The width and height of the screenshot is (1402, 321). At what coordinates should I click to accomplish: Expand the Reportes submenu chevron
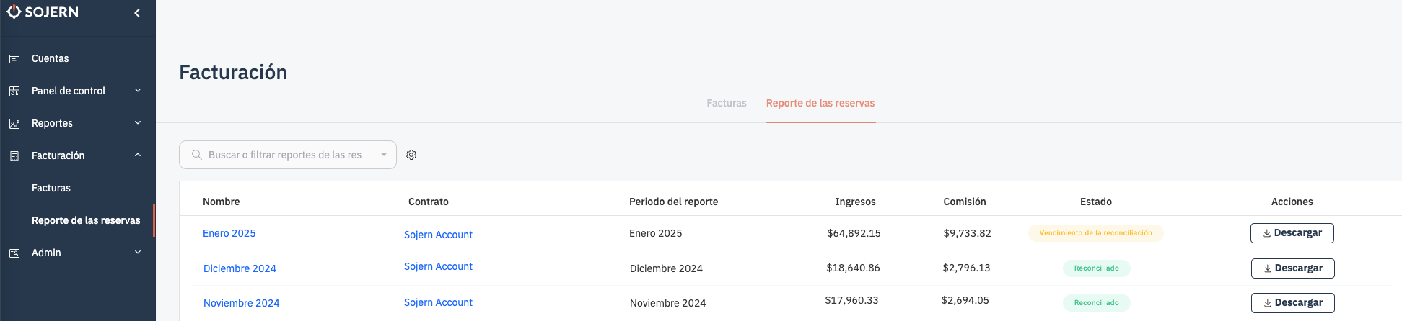(x=138, y=123)
